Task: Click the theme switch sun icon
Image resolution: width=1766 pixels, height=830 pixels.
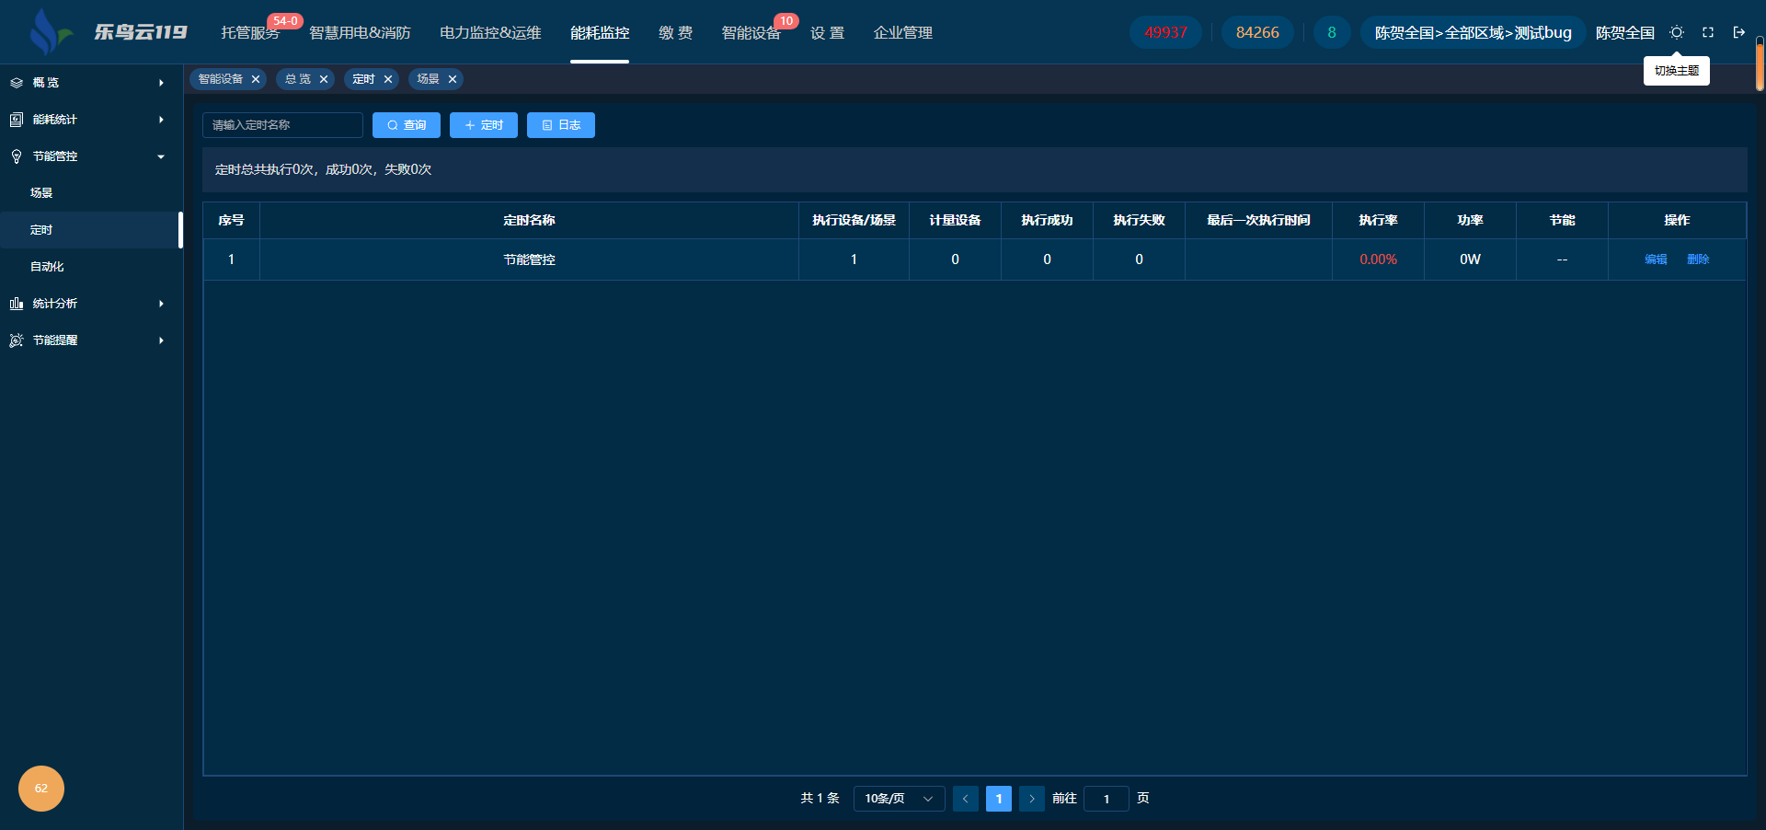Action: tap(1677, 32)
